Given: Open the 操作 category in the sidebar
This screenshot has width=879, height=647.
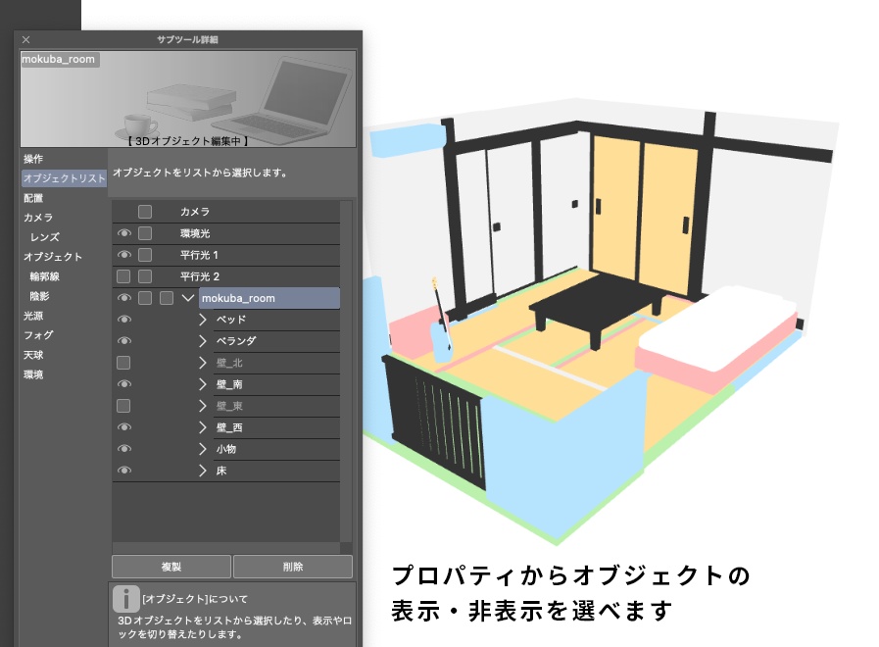Looking at the screenshot, I should (34, 158).
